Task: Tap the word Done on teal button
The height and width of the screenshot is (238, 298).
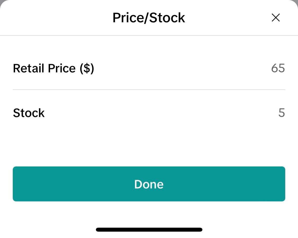Action: click(149, 184)
